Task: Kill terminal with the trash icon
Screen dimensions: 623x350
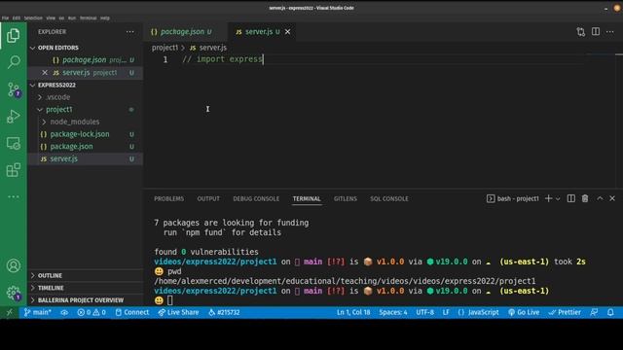Action: (585, 198)
